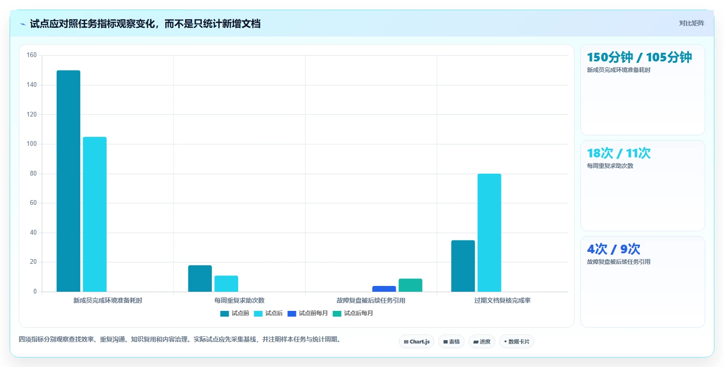This screenshot has height=367, width=724.
Task: Click the 150分钟 / 105分钟 card value
Action: pyautogui.click(x=639, y=57)
